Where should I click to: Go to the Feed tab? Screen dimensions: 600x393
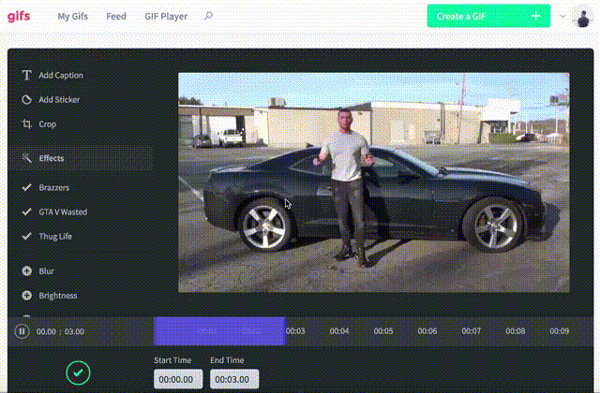(x=116, y=16)
